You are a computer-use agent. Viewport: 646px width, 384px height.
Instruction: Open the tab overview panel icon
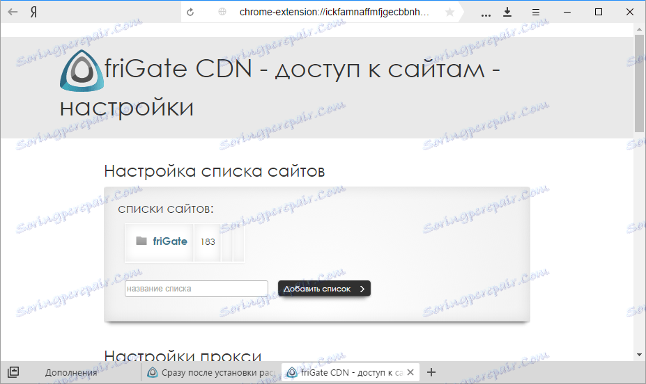13,372
